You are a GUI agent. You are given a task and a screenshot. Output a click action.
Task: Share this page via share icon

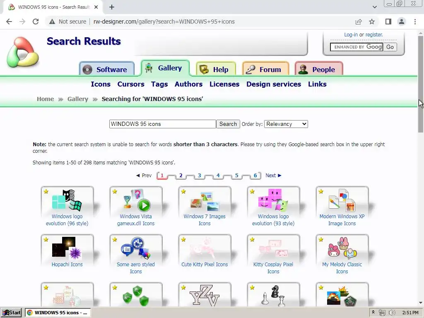(359, 22)
